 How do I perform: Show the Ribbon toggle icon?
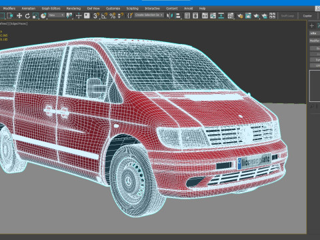(x=205, y=16)
